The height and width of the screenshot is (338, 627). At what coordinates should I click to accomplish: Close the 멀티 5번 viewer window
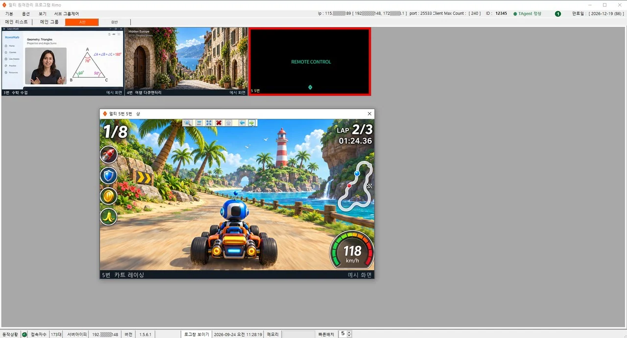pyautogui.click(x=369, y=113)
